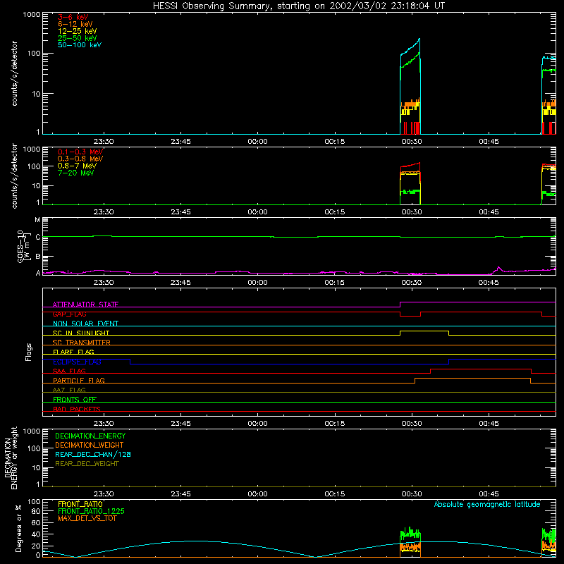The image size is (564, 564).
Task: Select the SC_IN_SUNLIGHT flag label
Action: (81, 333)
